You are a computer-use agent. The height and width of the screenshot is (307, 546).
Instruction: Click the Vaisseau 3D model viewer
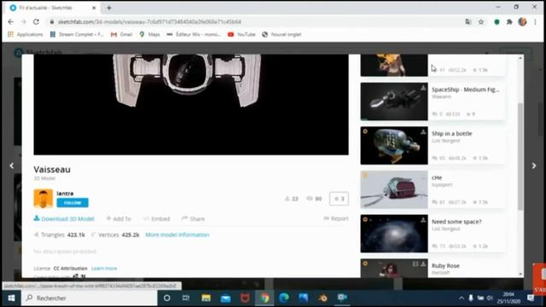191,104
